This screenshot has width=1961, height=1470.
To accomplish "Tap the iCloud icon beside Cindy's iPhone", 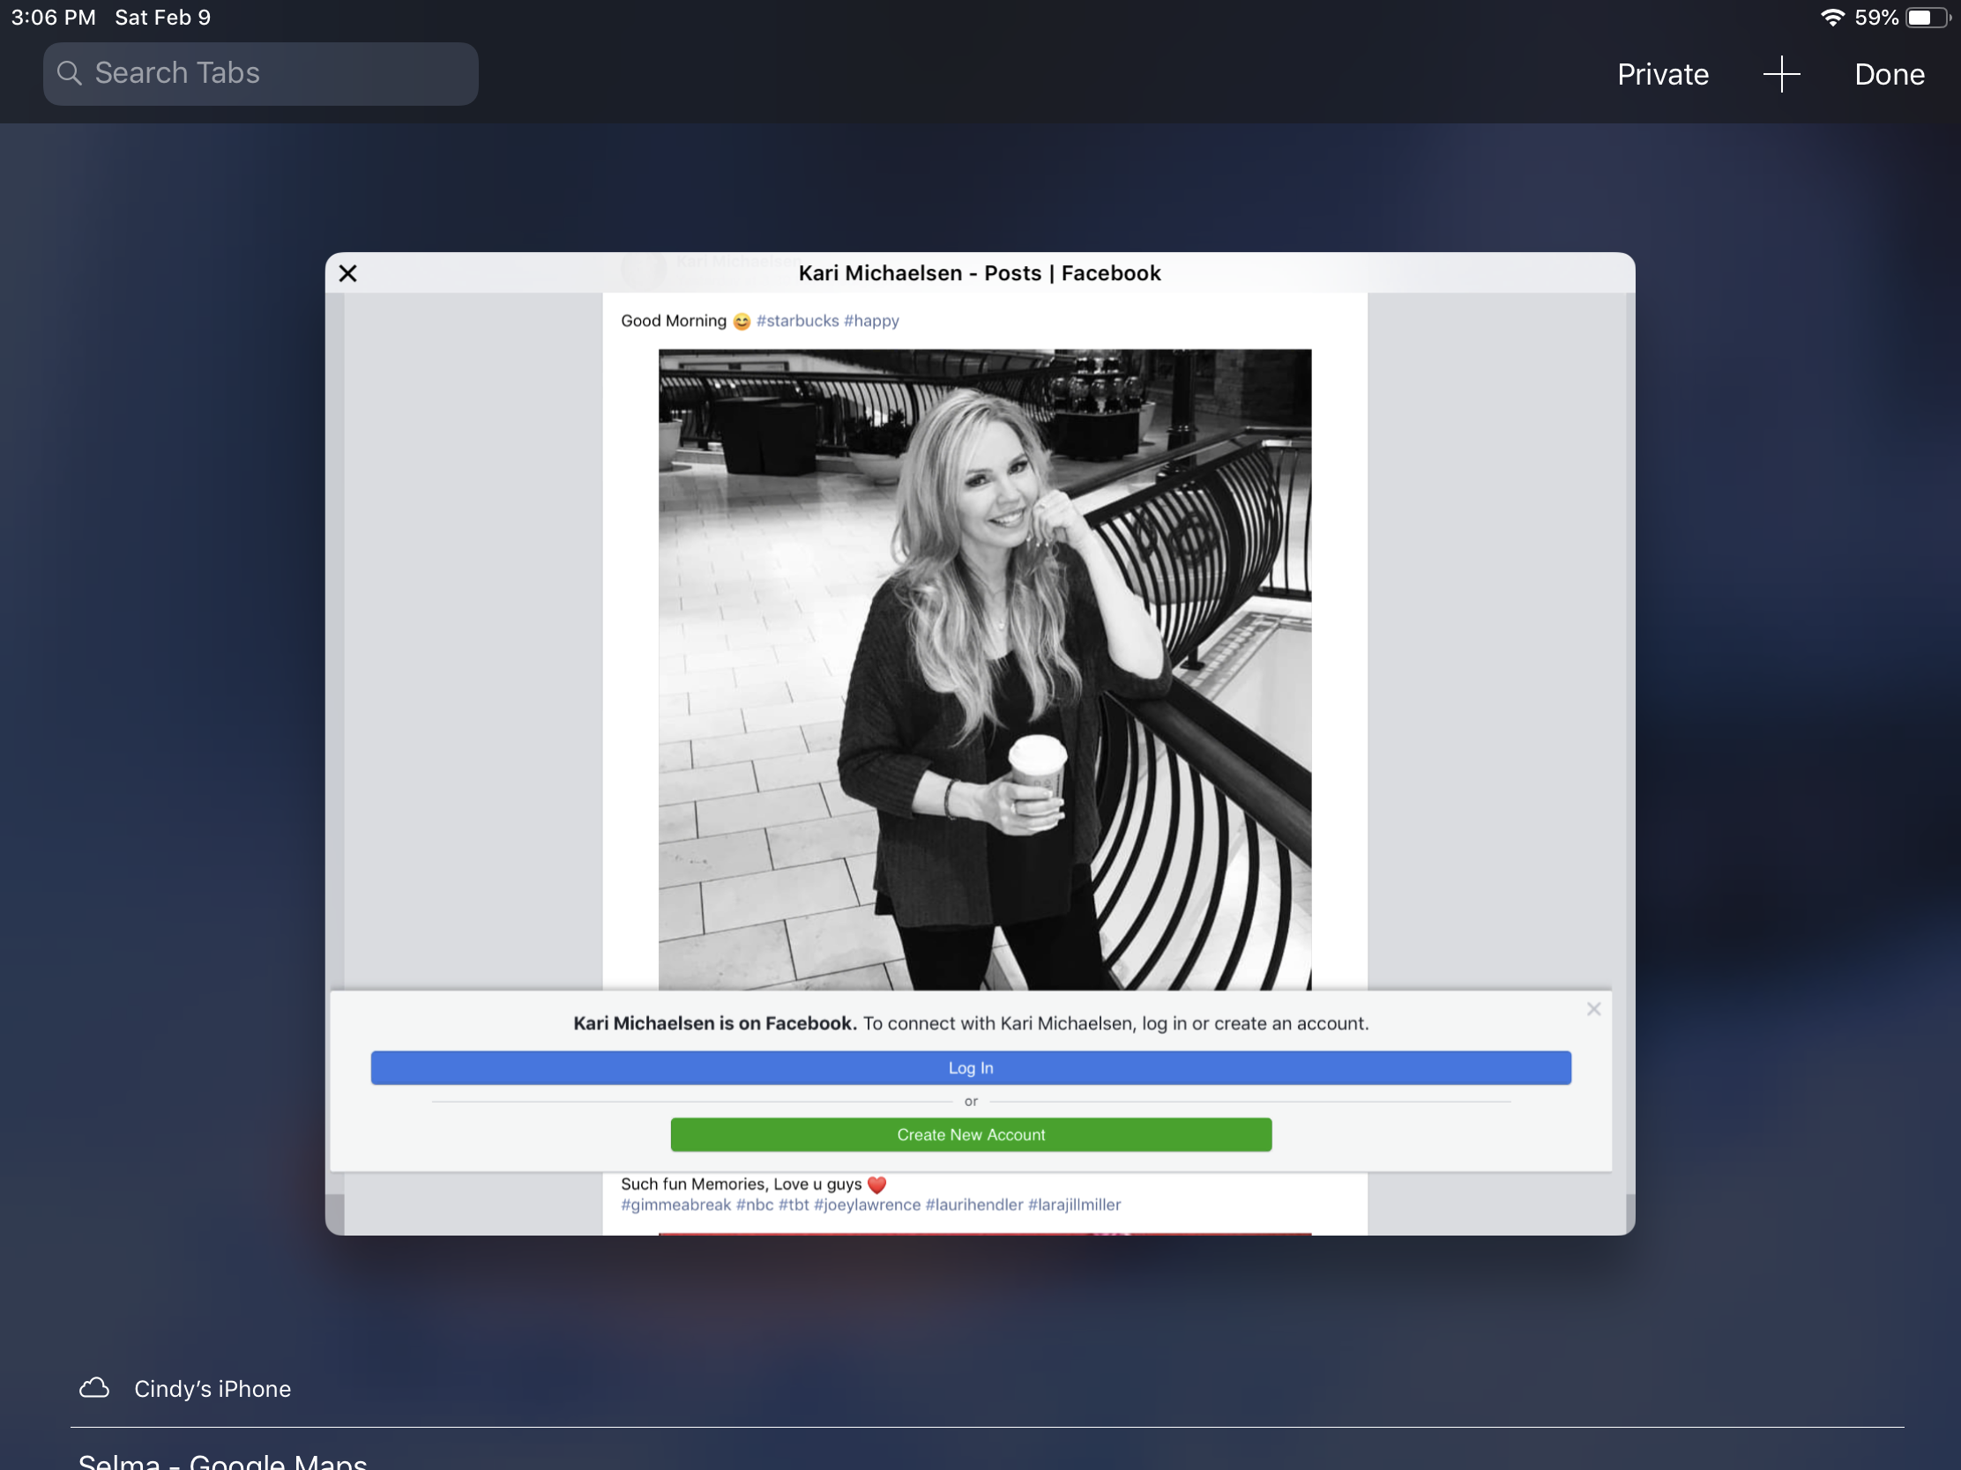I will (95, 1387).
